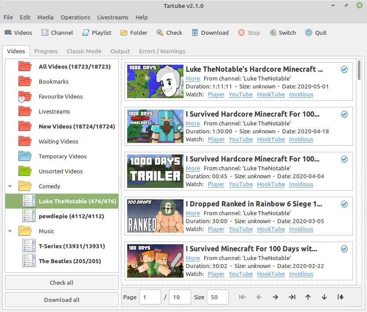Click the sort-order icon beside the down arrow
The width and height of the screenshot is (367, 312).
pos(340,297)
